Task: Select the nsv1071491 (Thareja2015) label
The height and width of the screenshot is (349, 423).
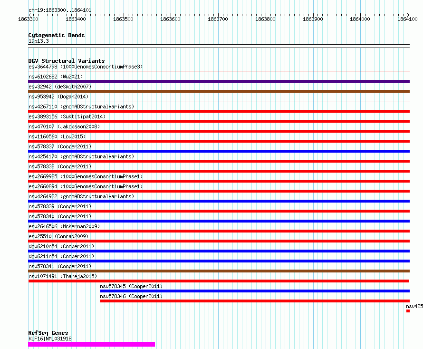Action: point(63,276)
